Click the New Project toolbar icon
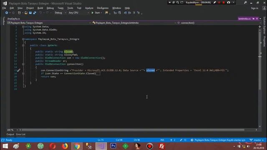Screen dimensions: 267x150 tap(19, 13)
